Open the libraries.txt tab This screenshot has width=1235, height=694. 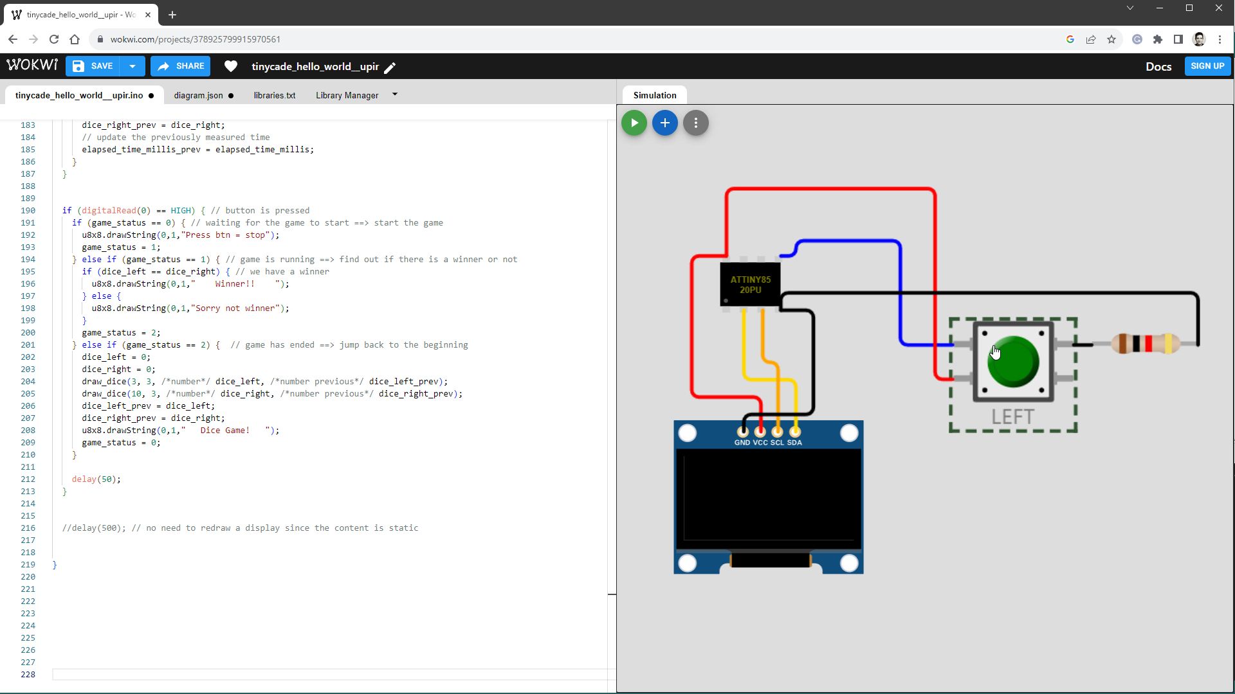tap(274, 95)
